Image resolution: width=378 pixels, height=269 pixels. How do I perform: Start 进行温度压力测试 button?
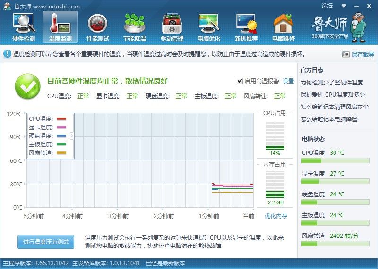pos(46,242)
